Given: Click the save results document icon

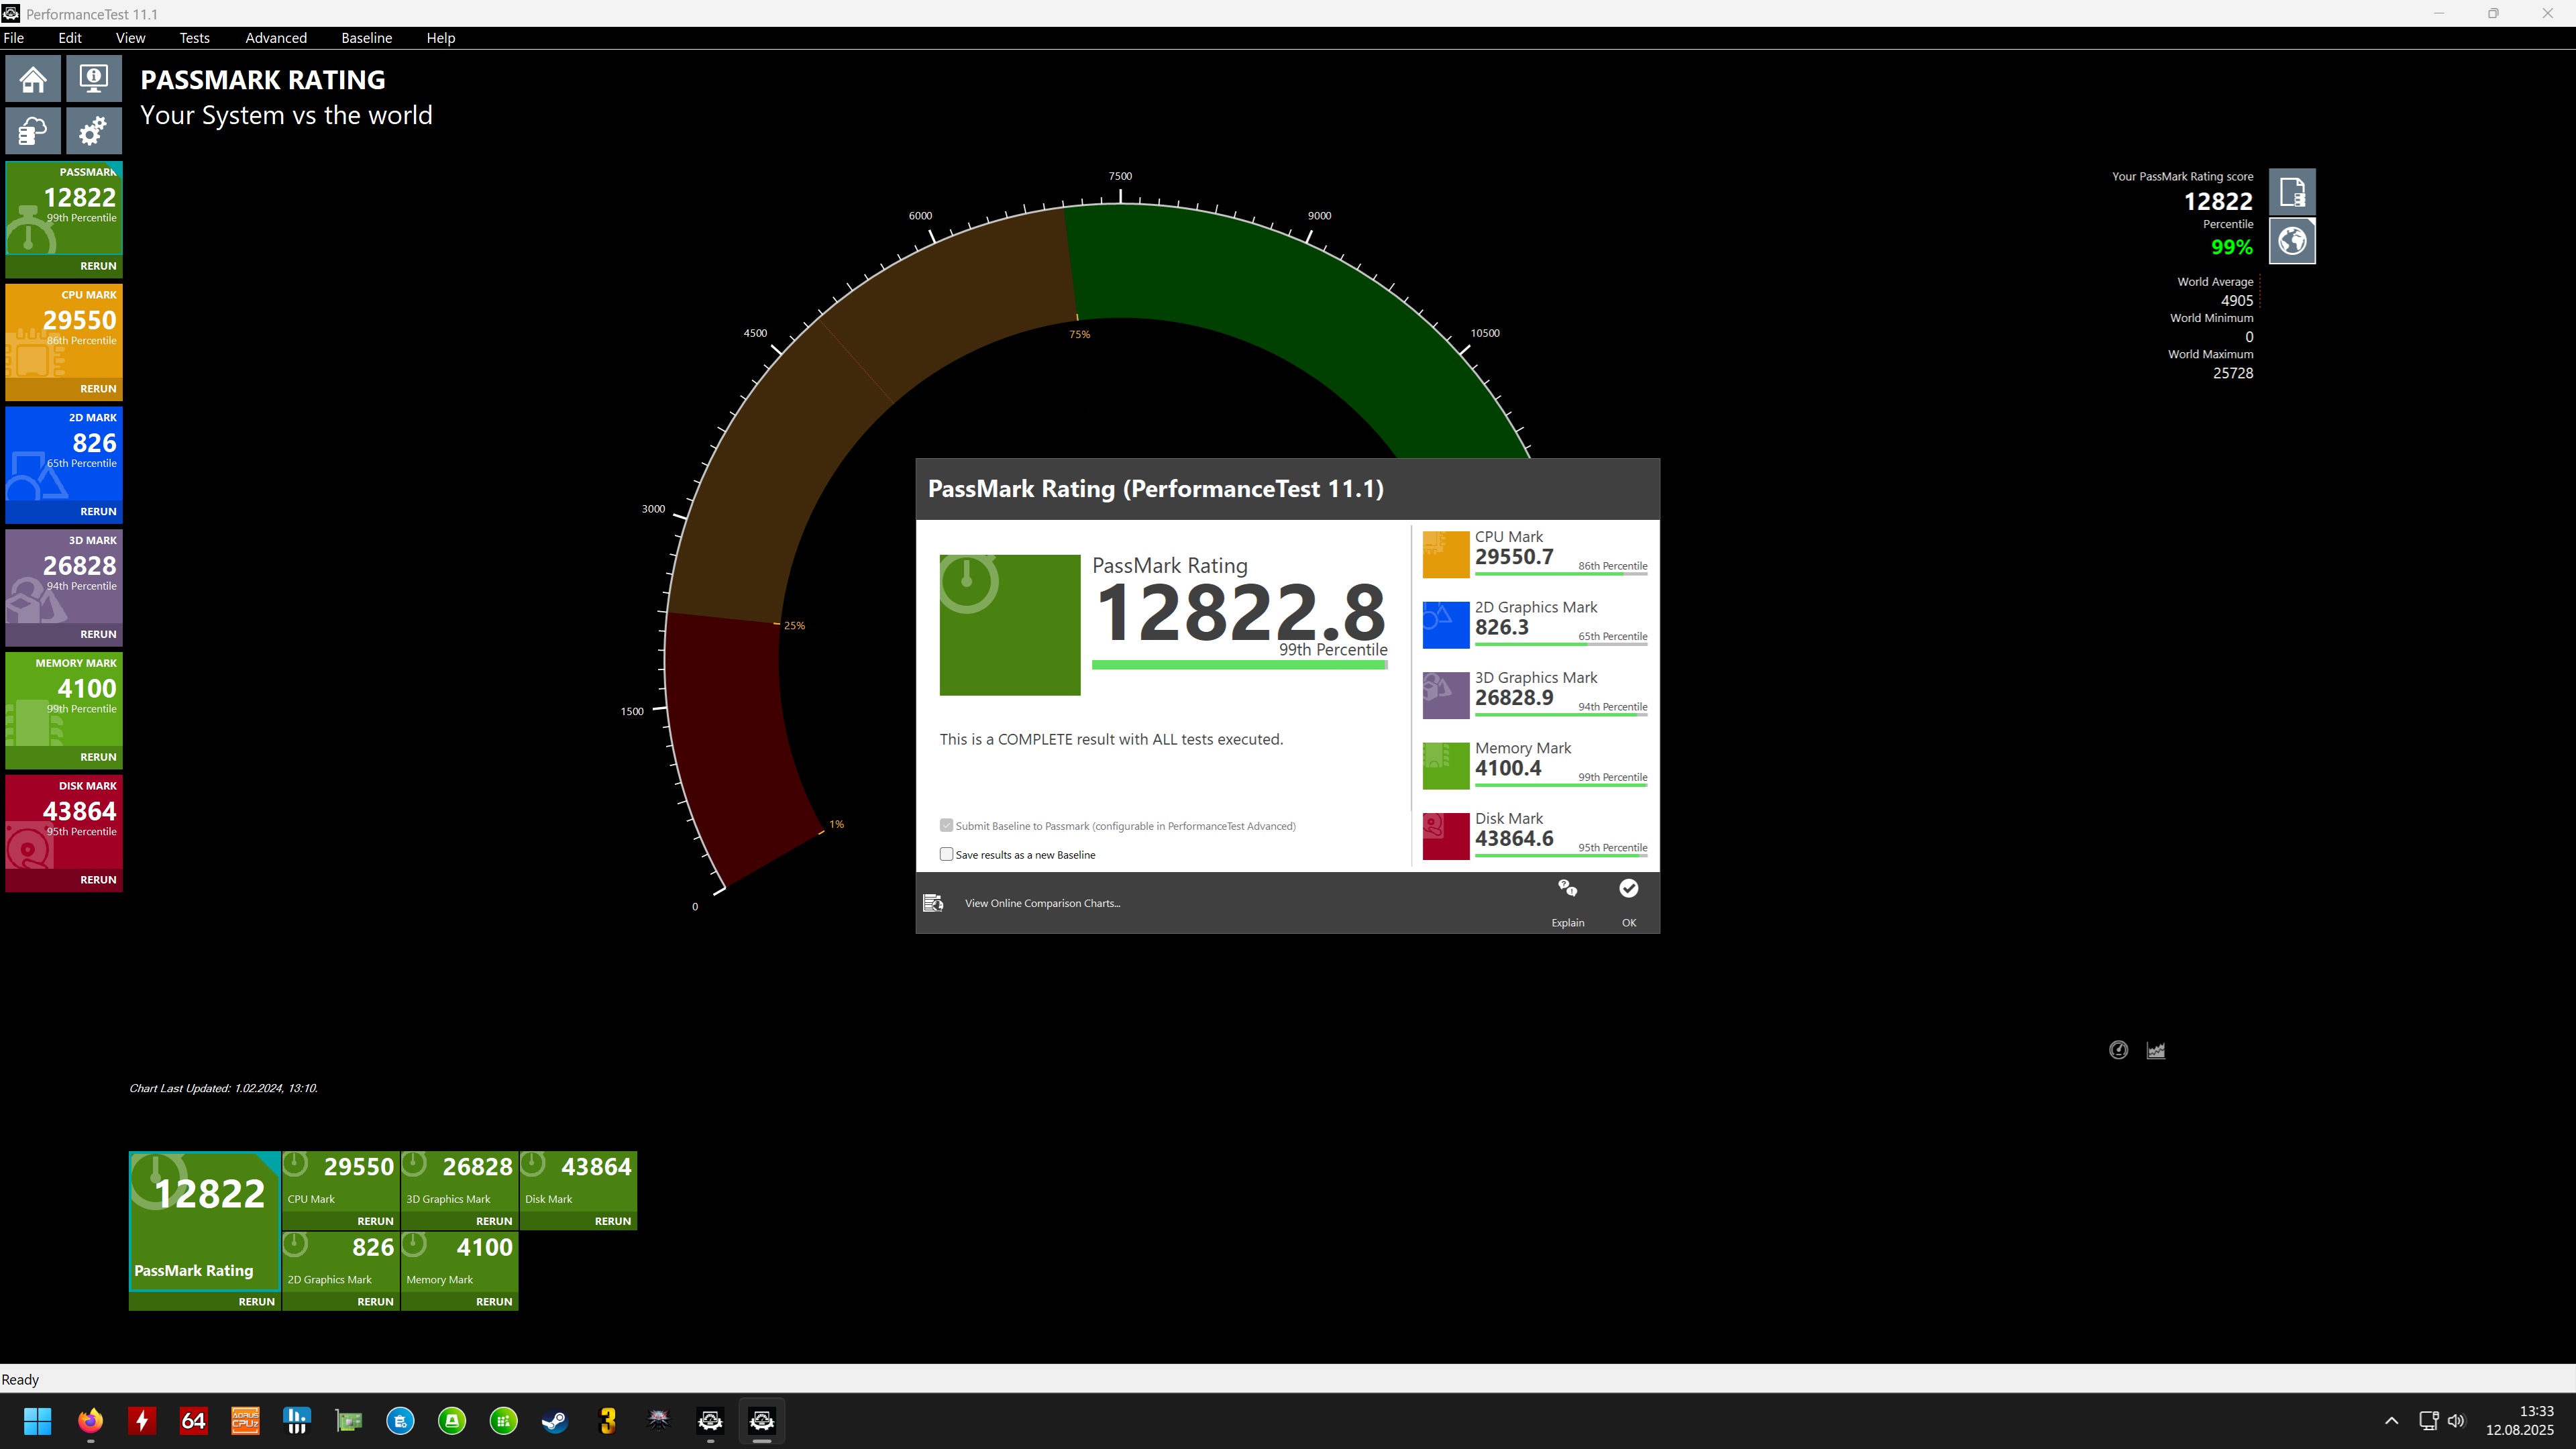Looking at the screenshot, I should [2292, 191].
